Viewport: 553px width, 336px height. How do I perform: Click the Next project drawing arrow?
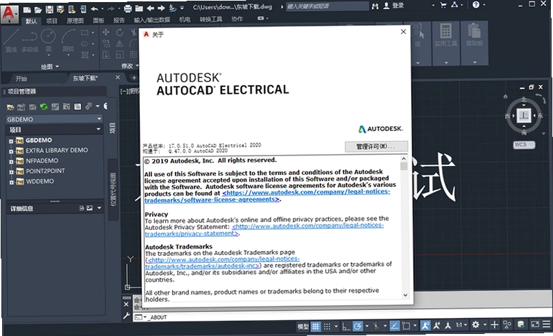tap(162, 8)
